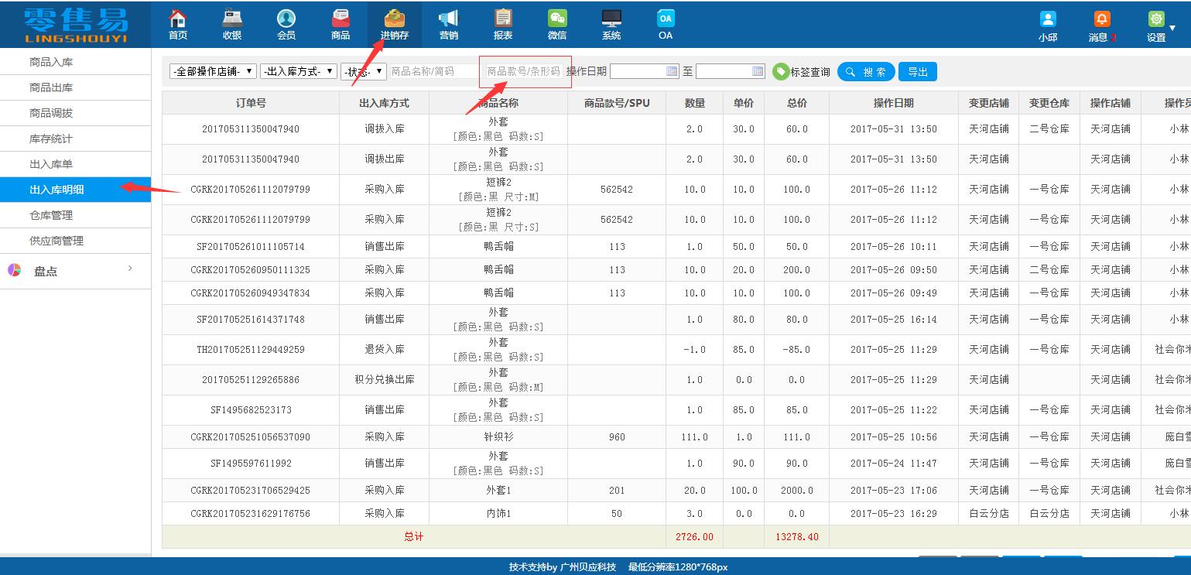
Task: Click the 搜索 search button
Action: [x=866, y=70]
